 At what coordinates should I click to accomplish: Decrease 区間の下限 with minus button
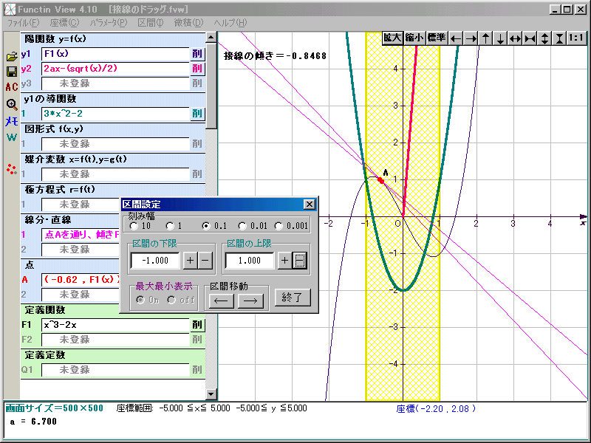[x=205, y=261]
